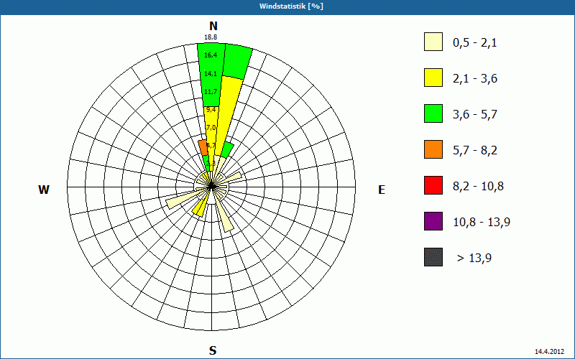Screen dimensions: 575x359
Task: Click the orange 5,7 - 8,2 legend swatch
Action: [x=433, y=149]
